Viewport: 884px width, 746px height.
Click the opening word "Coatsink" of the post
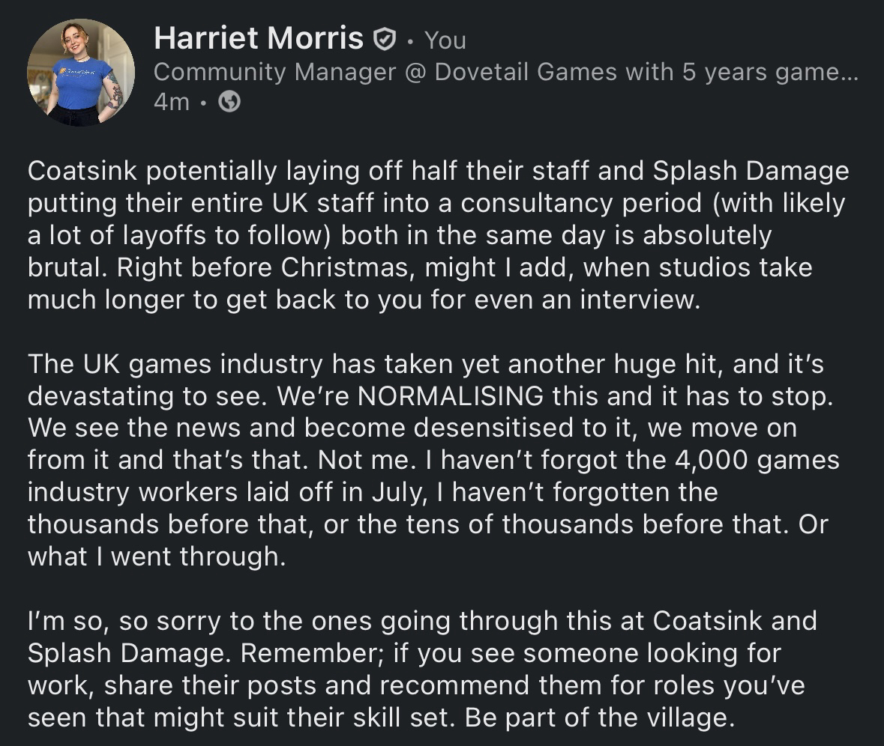pyautogui.click(x=82, y=172)
